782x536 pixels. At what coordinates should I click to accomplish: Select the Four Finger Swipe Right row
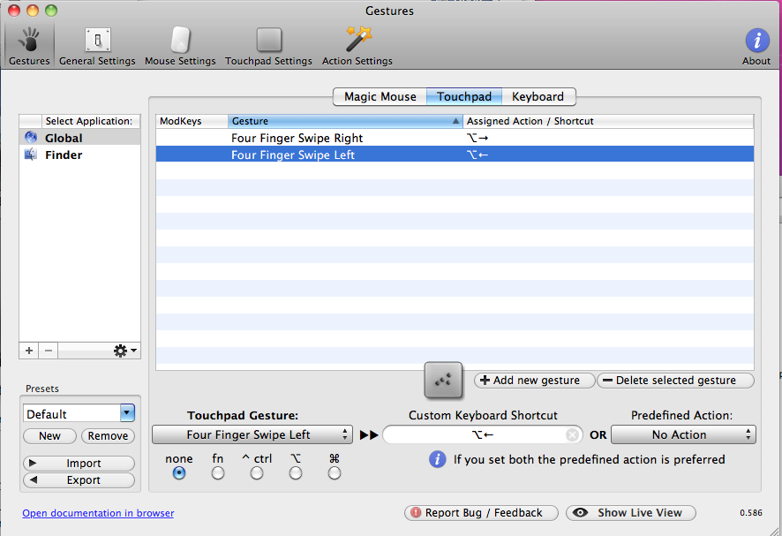tap(297, 138)
